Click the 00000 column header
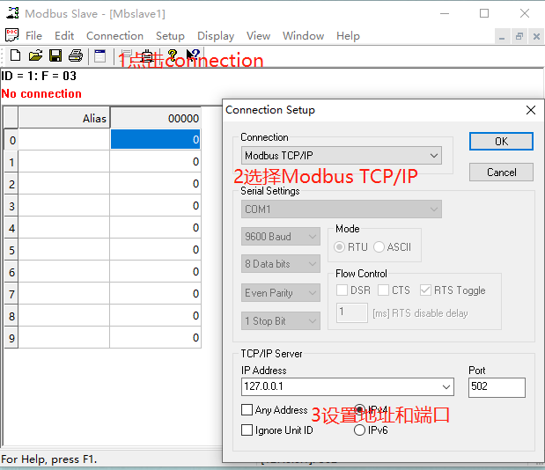545x470 pixels. click(155, 118)
